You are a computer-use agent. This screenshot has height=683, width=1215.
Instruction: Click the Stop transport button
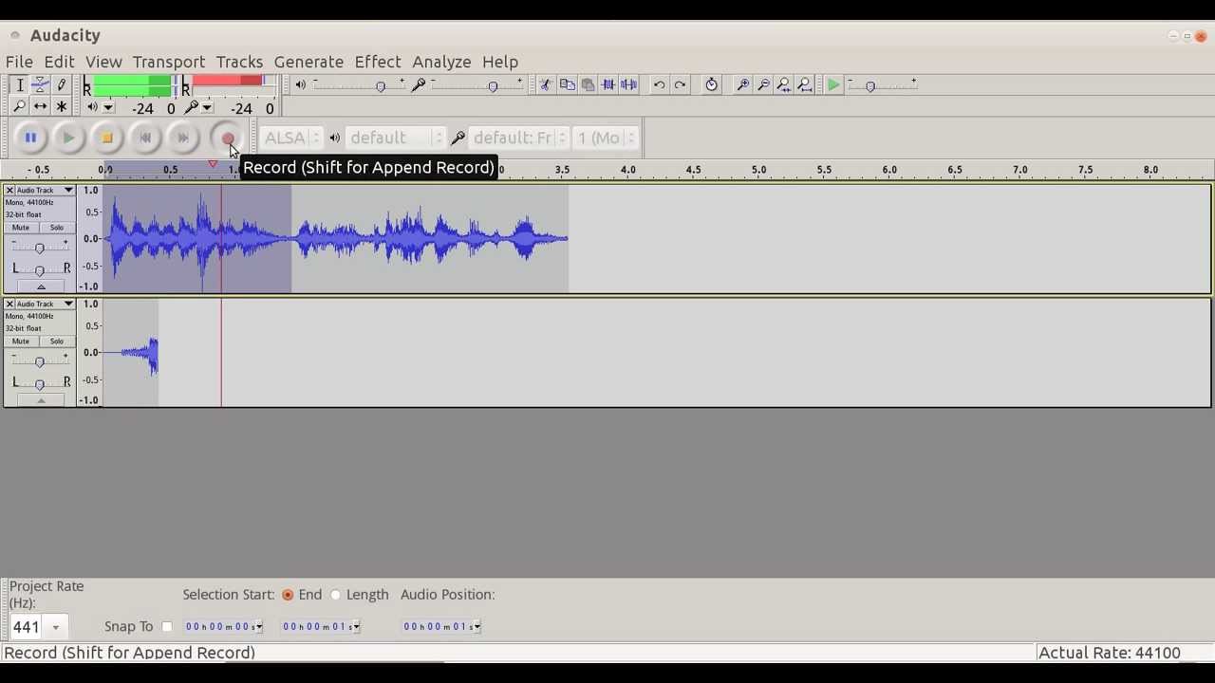pos(106,138)
